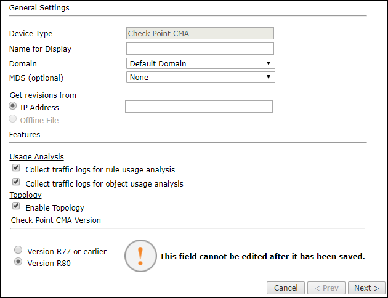Click the < Prev button

point(326,288)
